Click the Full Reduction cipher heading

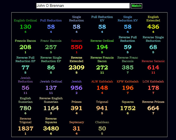pyautogui.click(x=51, y=20)
